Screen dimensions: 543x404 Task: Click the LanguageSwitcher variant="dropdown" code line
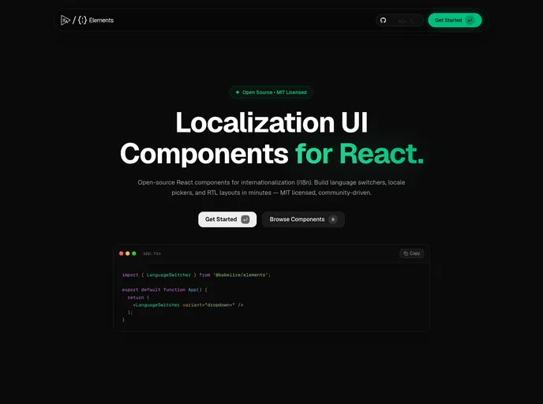point(188,305)
